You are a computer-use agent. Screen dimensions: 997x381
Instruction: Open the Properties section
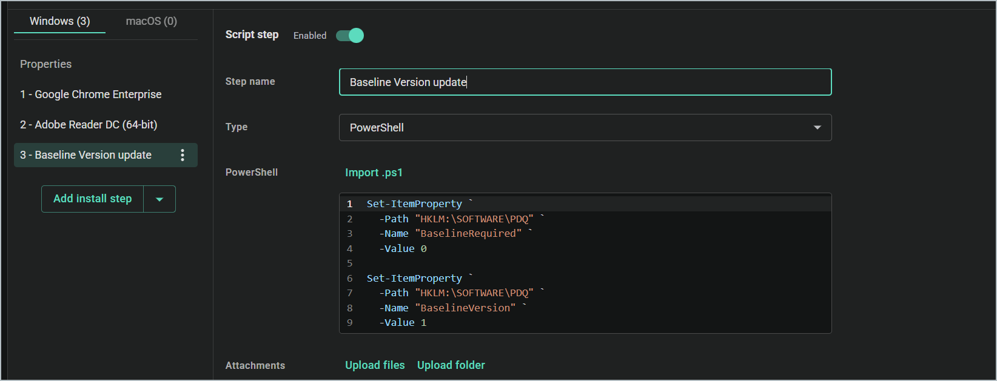point(46,64)
